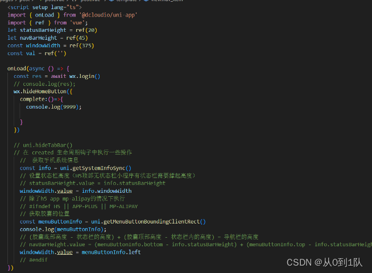Click the 'const val = ref('')' line
372x273 pixels.
[37, 53]
